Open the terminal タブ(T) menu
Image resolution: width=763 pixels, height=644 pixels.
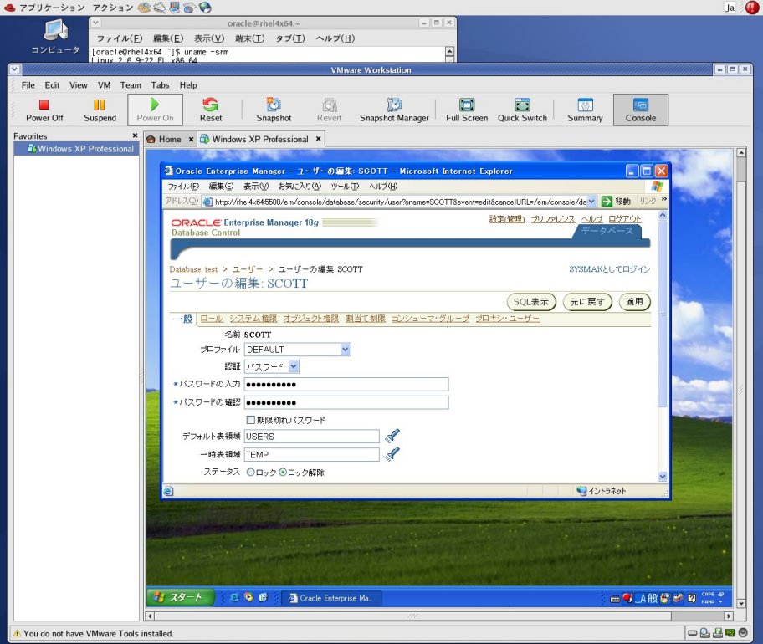[x=290, y=38]
